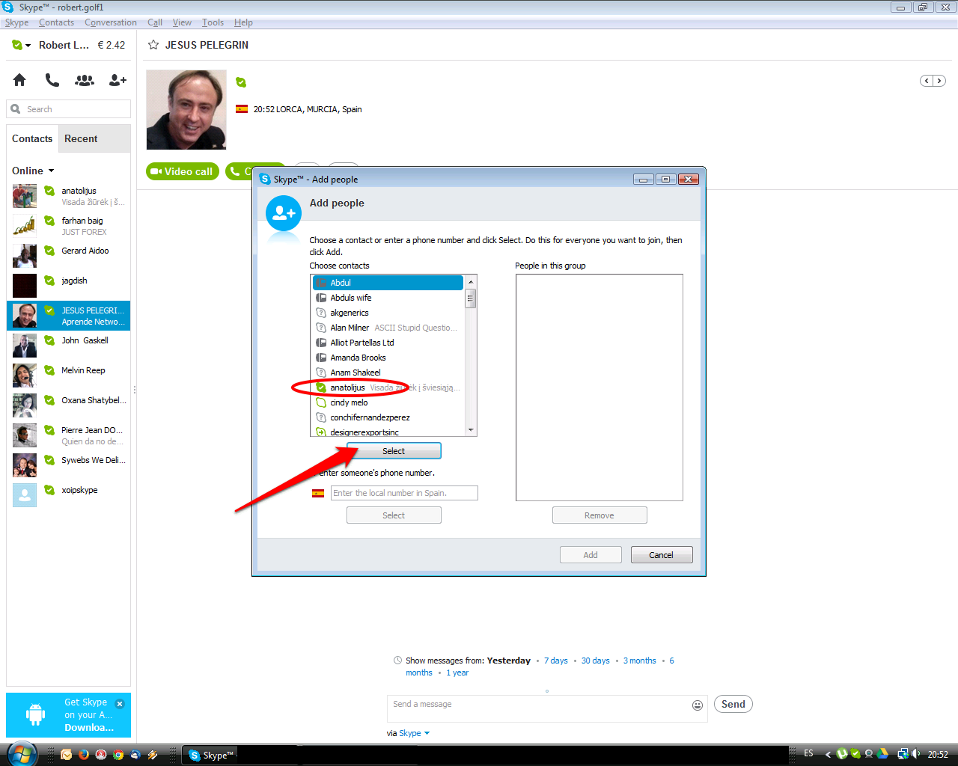Image resolution: width=958 pixels, height=766 pixels.
Task: Click anatolijus avatar in sidebar
Action: click(x=25, y=196)
